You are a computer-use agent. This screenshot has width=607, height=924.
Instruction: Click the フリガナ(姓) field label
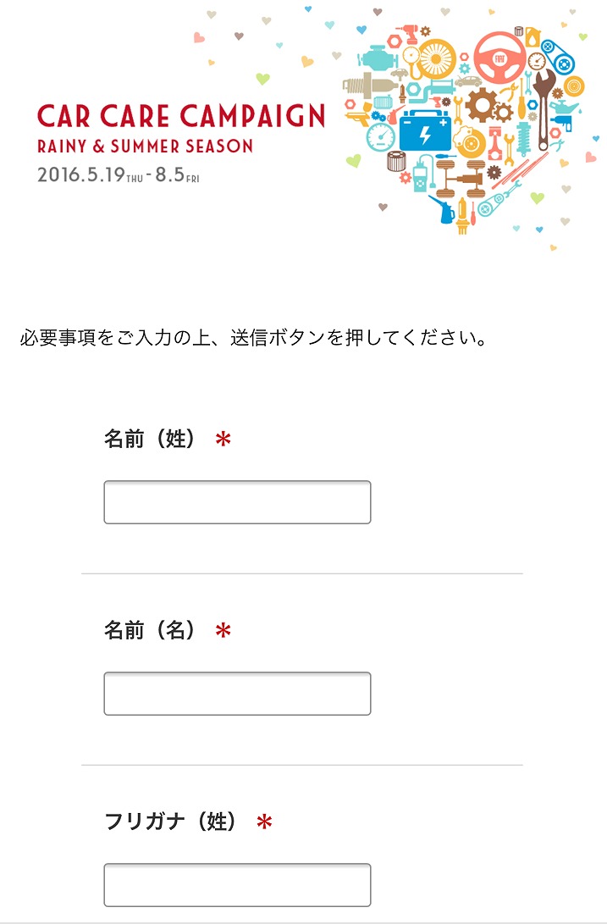coord(170,822)
